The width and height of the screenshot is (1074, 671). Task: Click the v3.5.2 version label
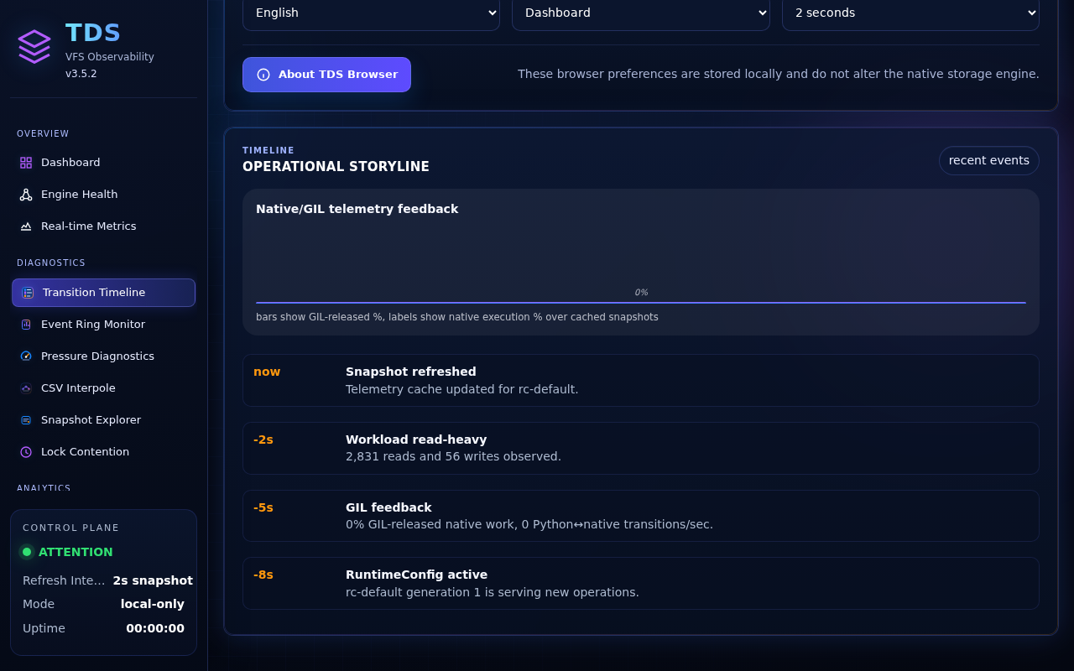81,74
